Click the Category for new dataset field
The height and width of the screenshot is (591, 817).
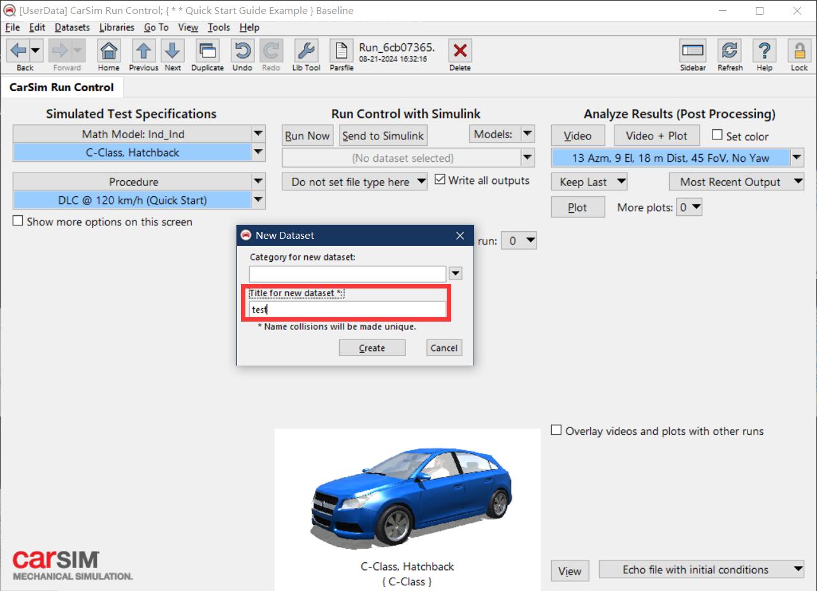[x=348, y=274]
